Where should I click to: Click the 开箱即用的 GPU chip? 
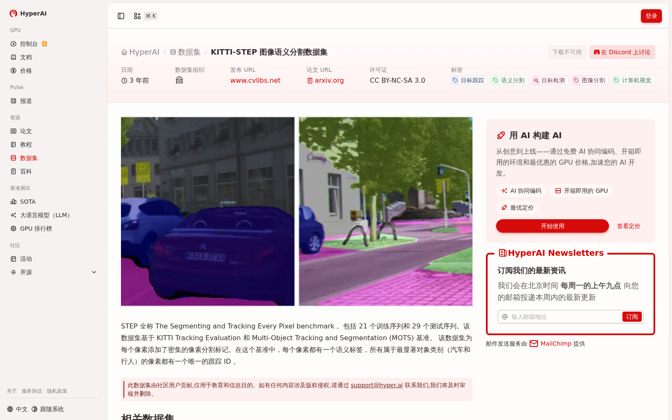coord(581,191)
